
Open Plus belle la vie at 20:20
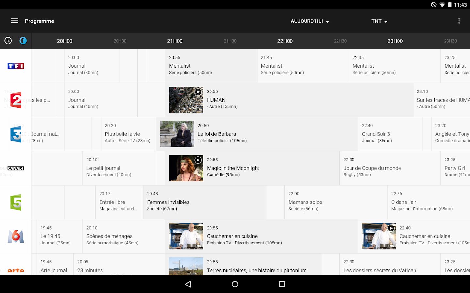pos(129,134)
